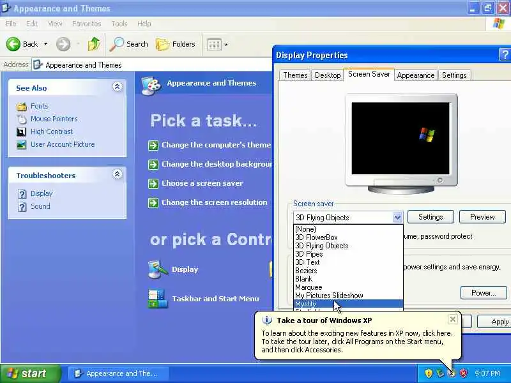This screenshot has height=383, width=511.
Task: Choose Beziers from the list
Action: coord(348,271)
